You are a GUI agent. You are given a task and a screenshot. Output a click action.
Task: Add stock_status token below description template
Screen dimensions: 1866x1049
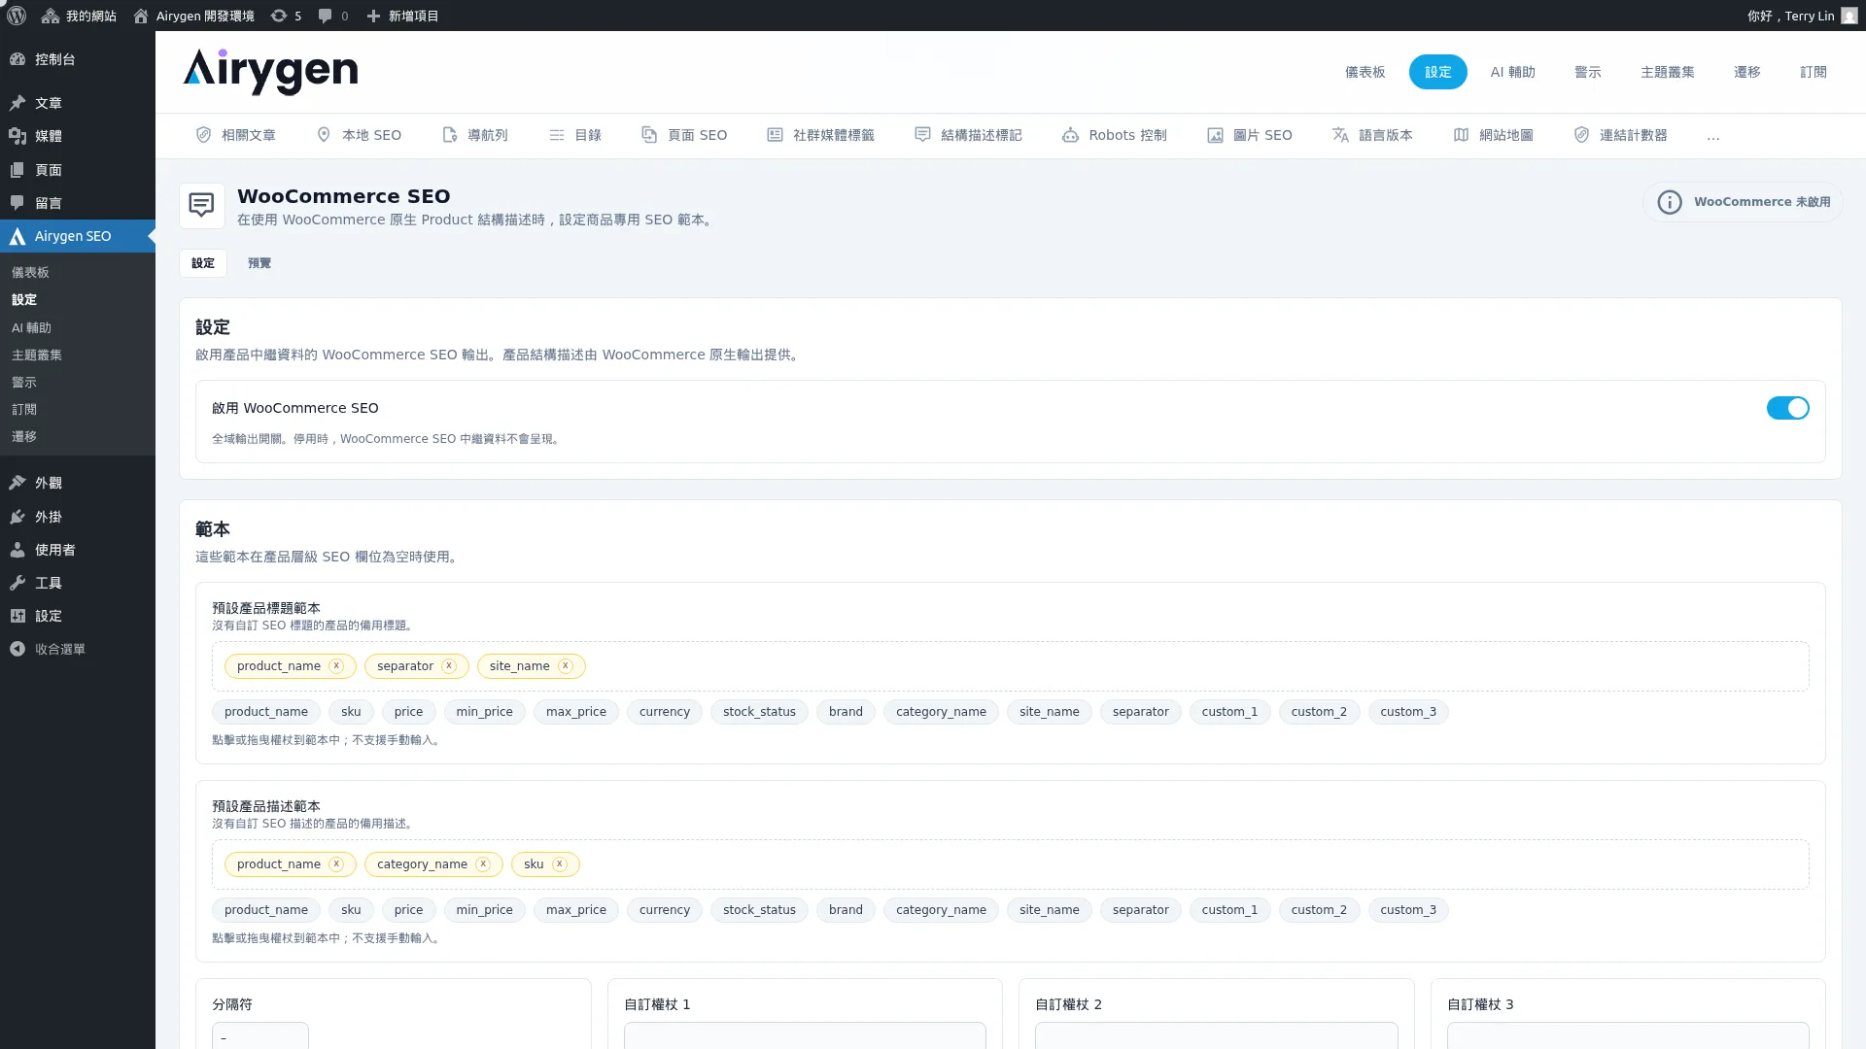coord(759,910)
